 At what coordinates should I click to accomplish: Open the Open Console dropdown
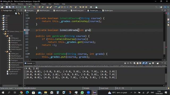[158, 63]
